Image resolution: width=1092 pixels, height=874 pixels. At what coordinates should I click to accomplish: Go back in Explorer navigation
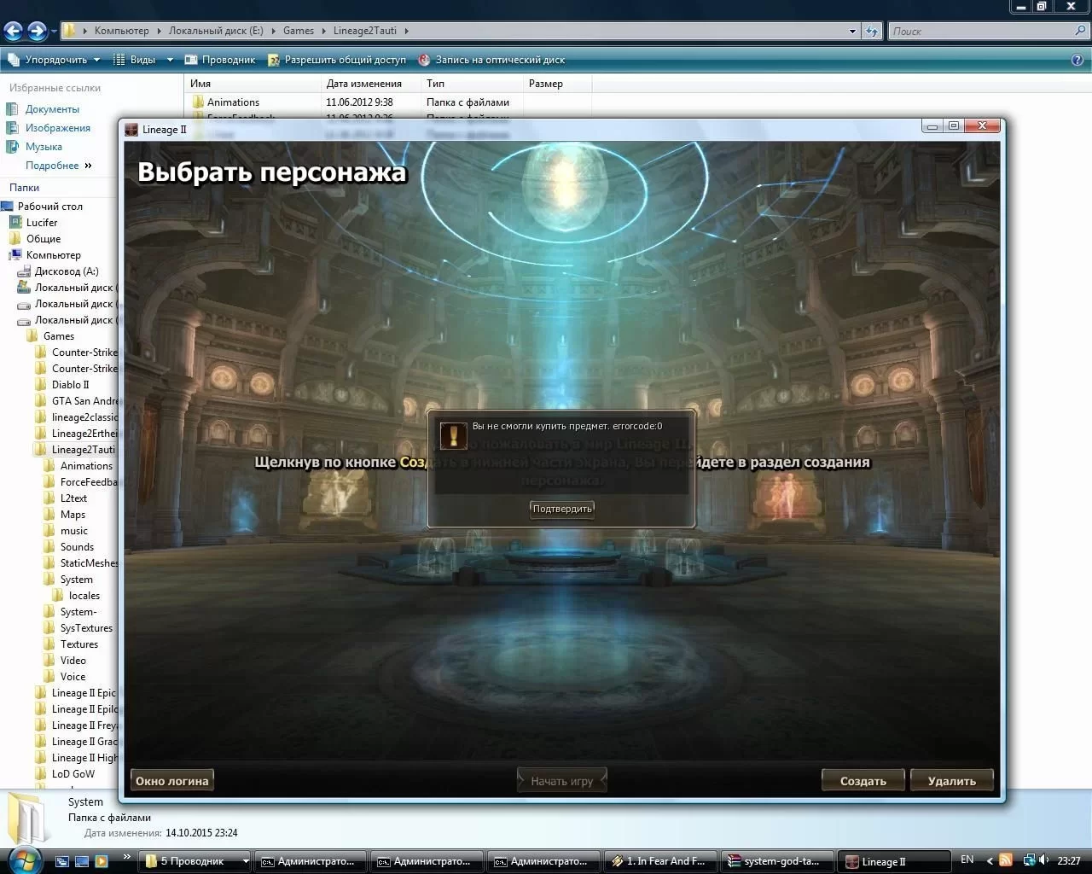pos(13,32)
